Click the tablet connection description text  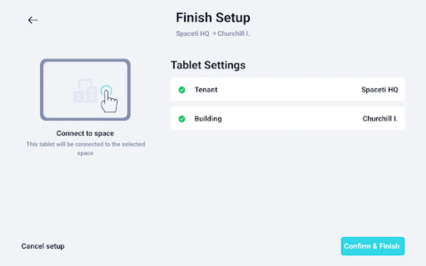click(85, 149)
